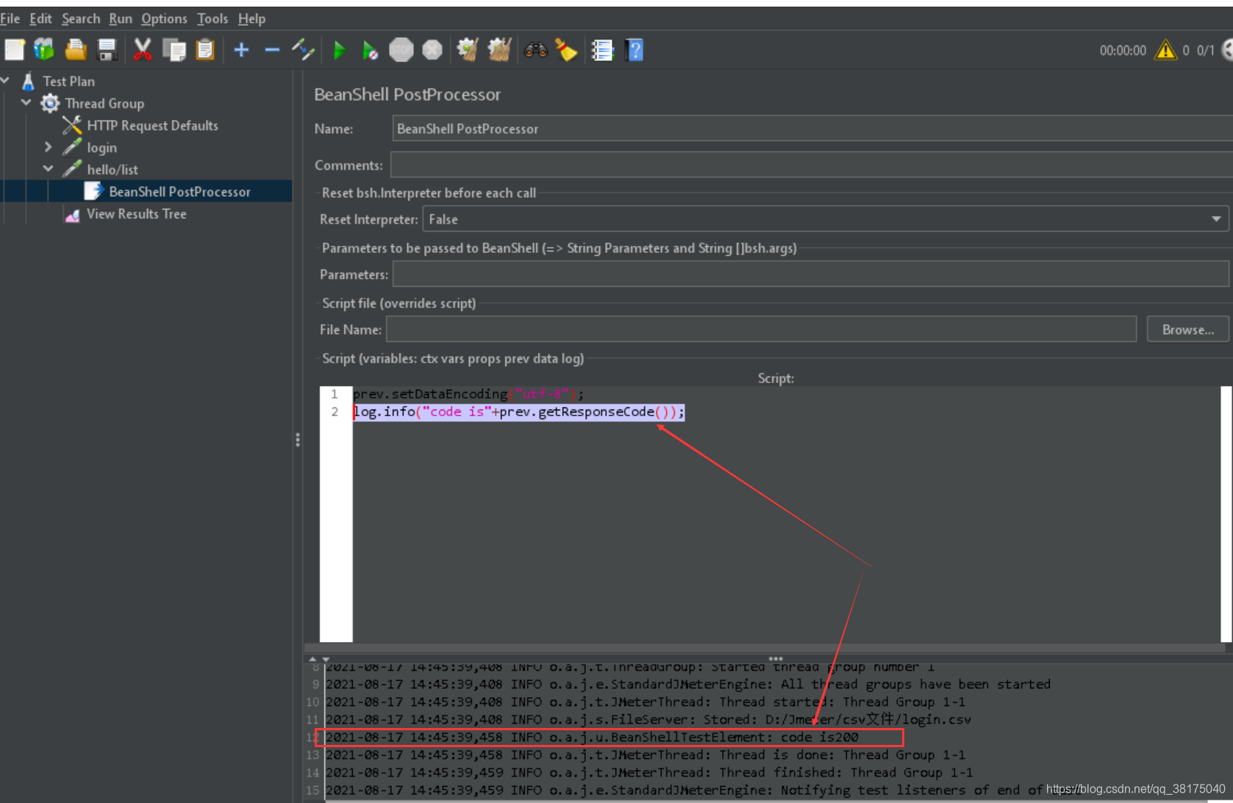Select View Results Tree listener
The height and width of the screenshot is (803, 1233).
136,214
